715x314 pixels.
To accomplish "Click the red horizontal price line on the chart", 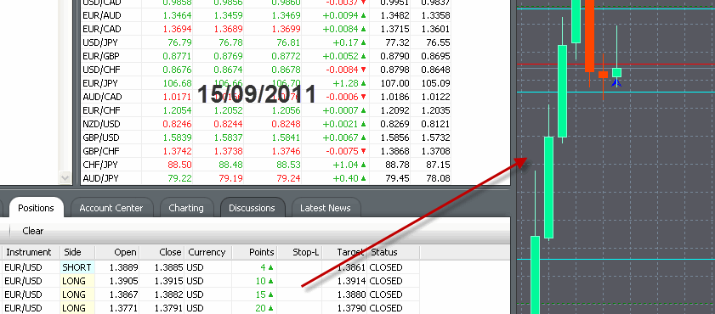I will pos(616,64).
